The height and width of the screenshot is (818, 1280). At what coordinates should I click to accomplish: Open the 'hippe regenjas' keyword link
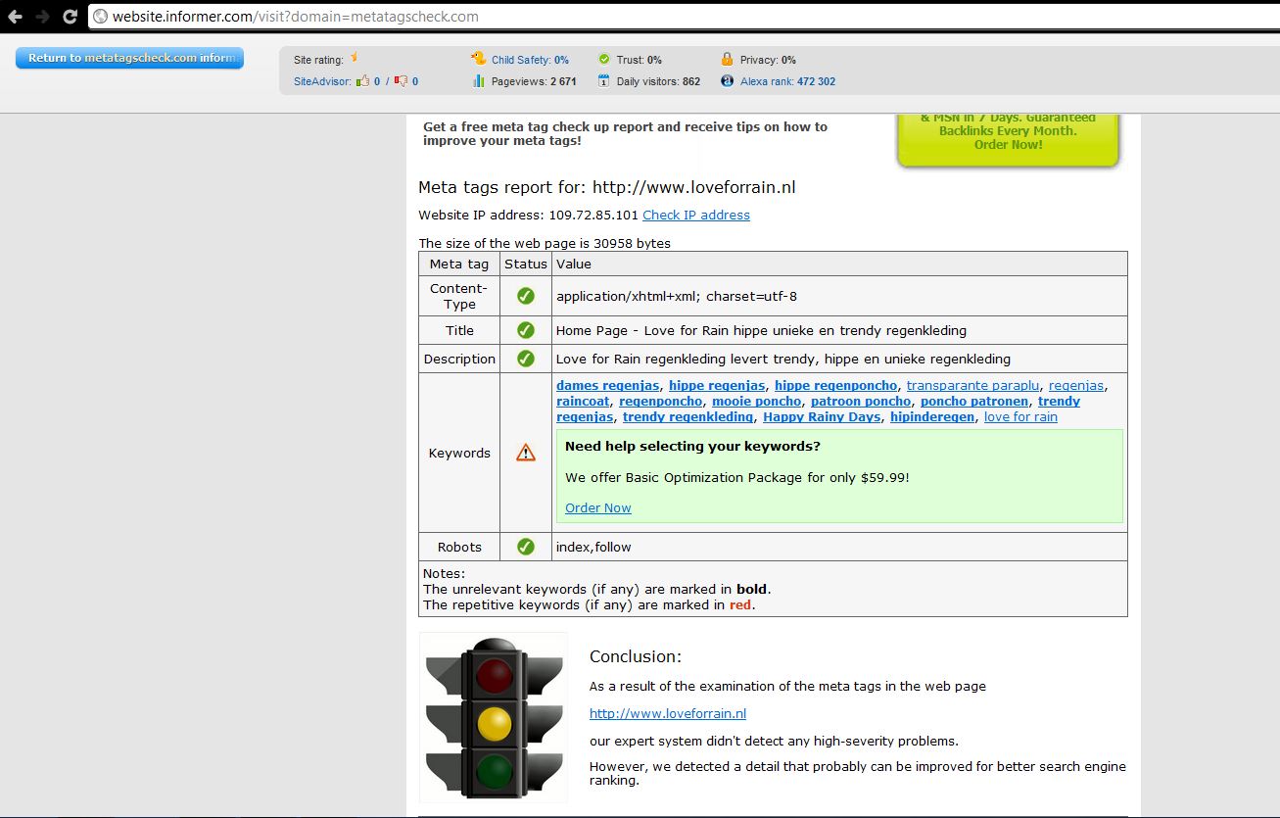coord(718,386)
